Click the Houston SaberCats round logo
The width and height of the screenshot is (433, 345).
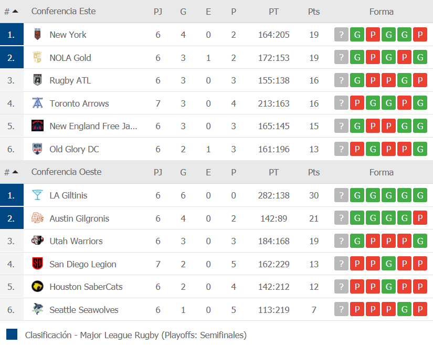point(37,286)
